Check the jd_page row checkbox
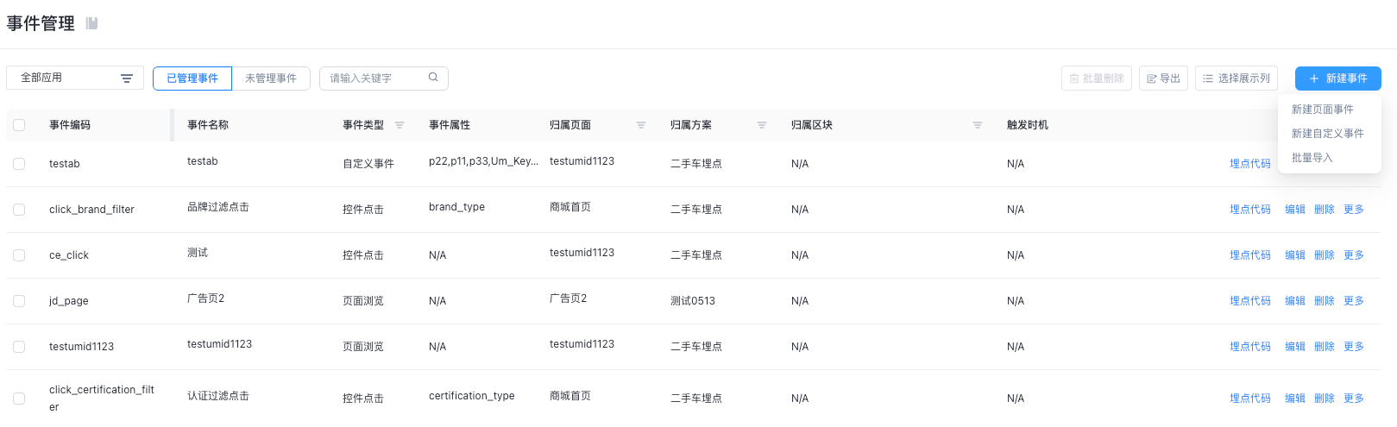The width and height of the screenshot is (1397, 427). [x=19, y=301]
